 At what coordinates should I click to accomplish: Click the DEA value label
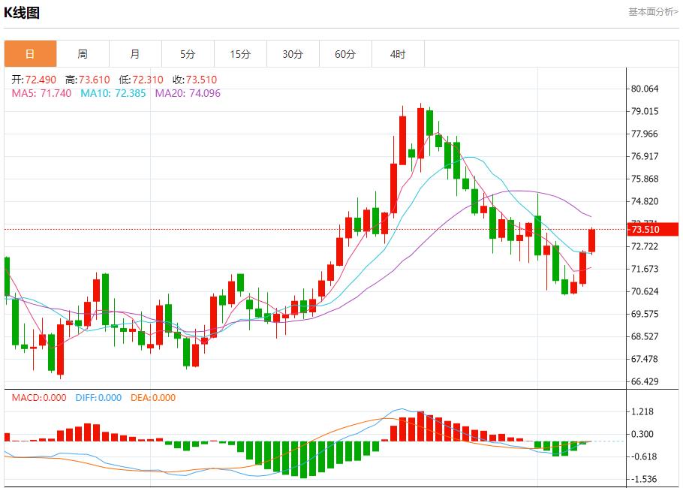tap(153, 398)
